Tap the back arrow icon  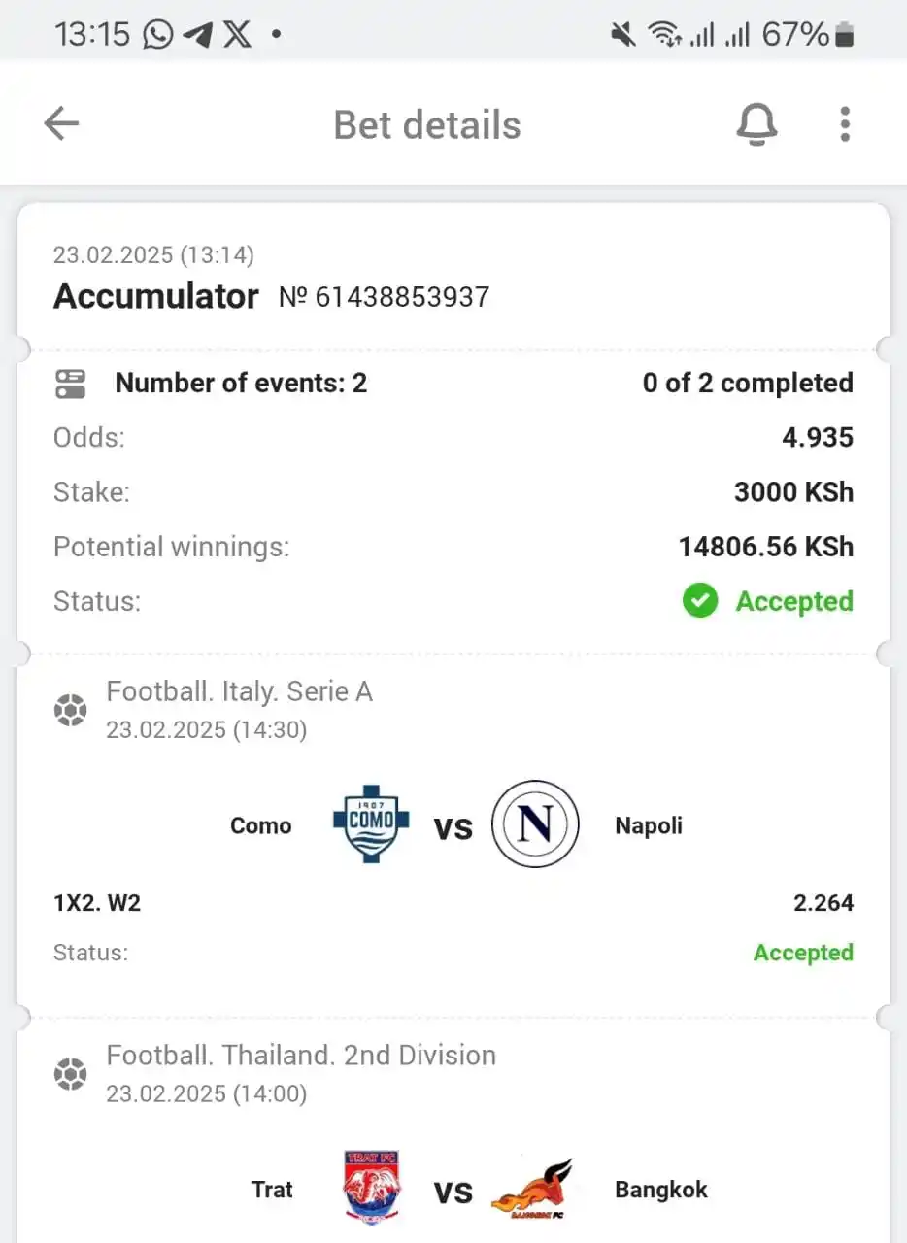[x=61, y=123]
